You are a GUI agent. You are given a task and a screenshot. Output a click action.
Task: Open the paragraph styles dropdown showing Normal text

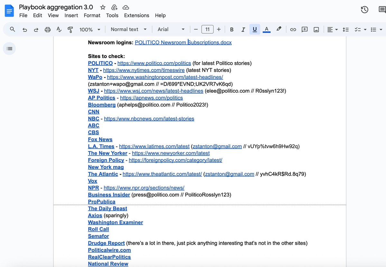point(128,29)
